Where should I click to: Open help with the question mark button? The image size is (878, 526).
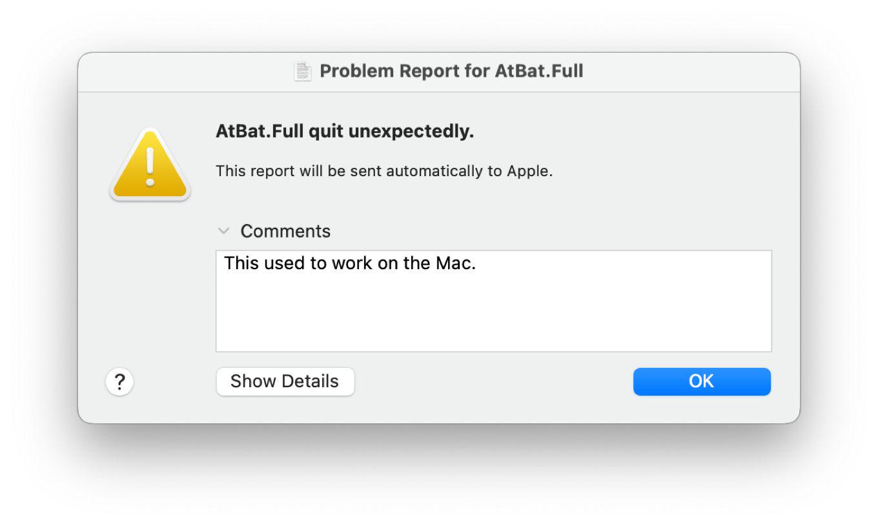tap(119, 382)
